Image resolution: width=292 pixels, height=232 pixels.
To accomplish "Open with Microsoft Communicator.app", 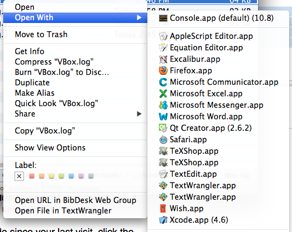I will [x=218, y=82].
